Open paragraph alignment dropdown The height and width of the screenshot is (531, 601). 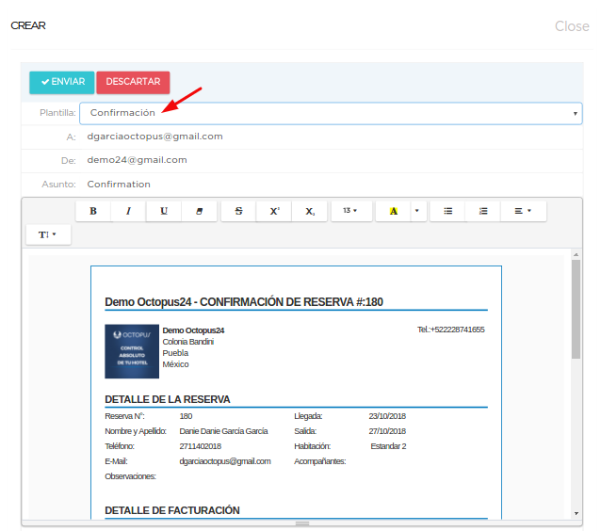tap(523, 211)
